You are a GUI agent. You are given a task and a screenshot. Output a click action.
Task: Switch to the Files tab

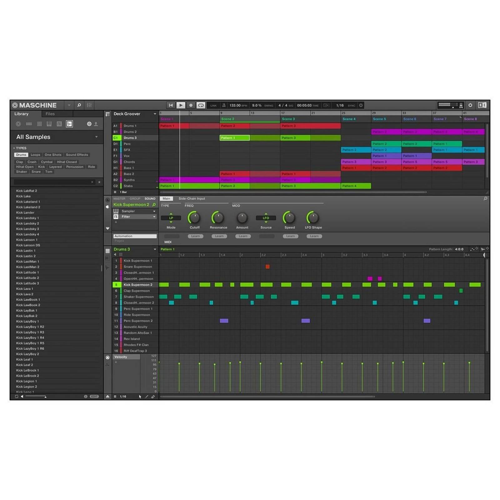click(50, 114)
